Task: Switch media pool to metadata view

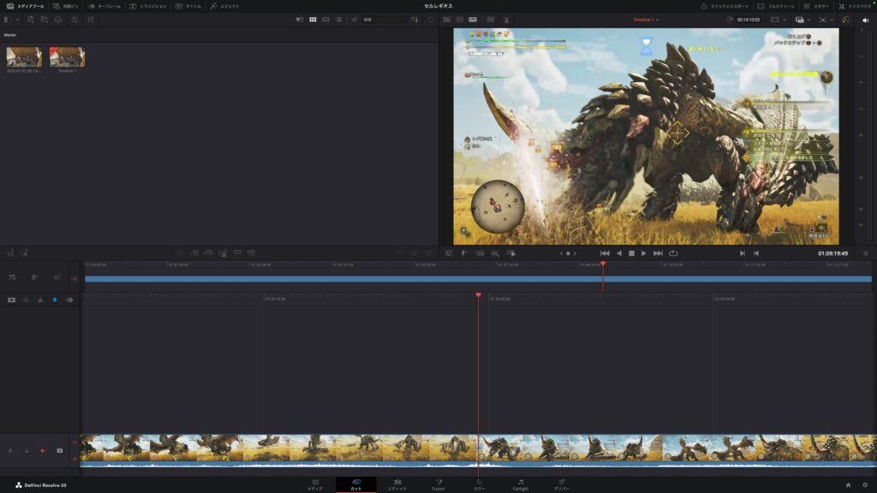Action: 300,20
